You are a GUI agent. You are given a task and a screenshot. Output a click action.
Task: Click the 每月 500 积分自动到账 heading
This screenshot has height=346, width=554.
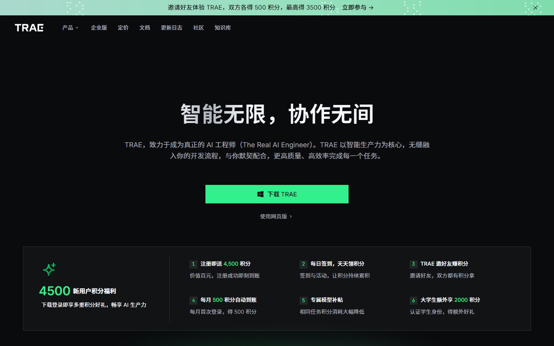coord(229,300)
